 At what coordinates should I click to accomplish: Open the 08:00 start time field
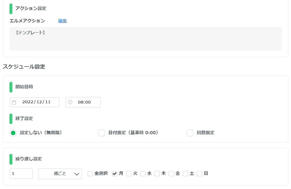[x=83, y=102]
